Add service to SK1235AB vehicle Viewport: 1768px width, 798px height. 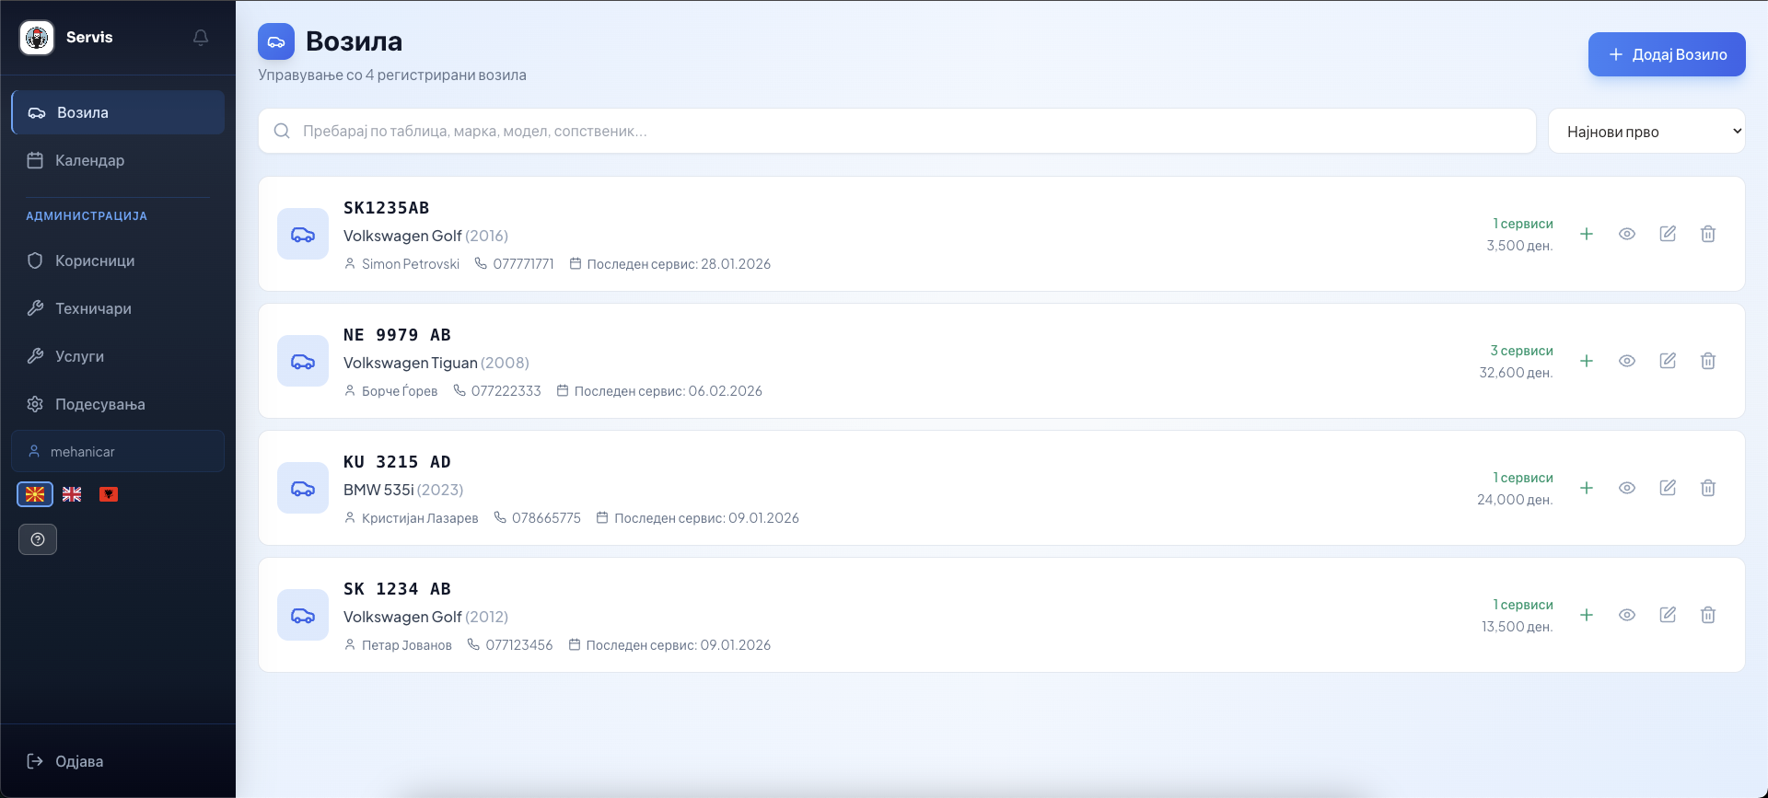point(1587,234)
